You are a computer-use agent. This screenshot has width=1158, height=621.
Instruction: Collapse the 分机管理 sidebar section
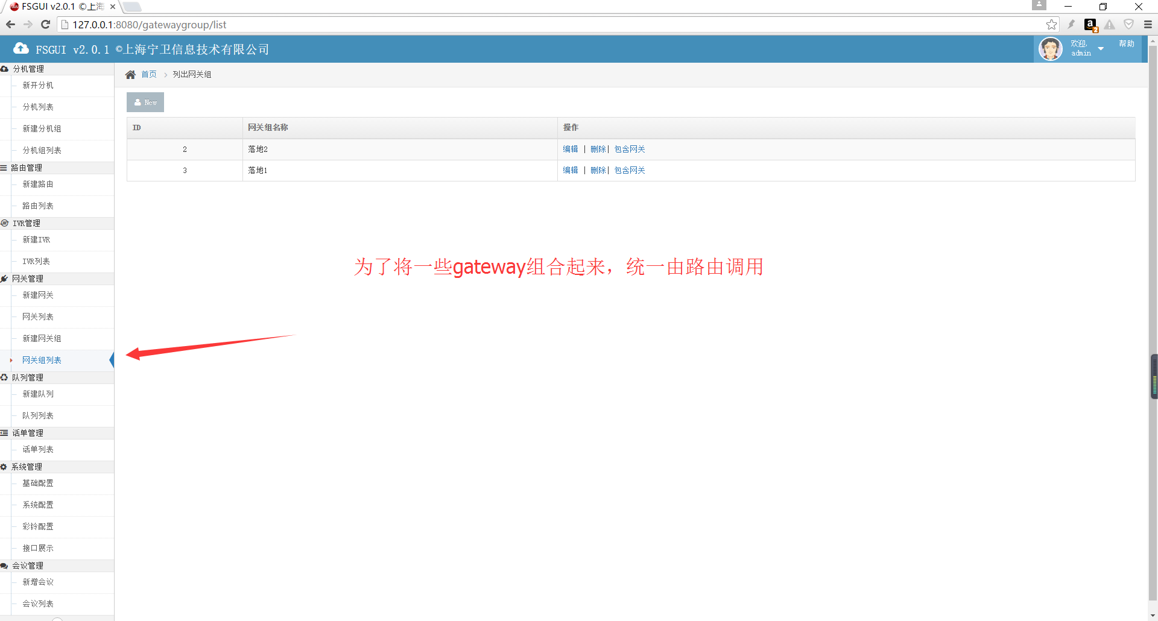click(28, 69)
